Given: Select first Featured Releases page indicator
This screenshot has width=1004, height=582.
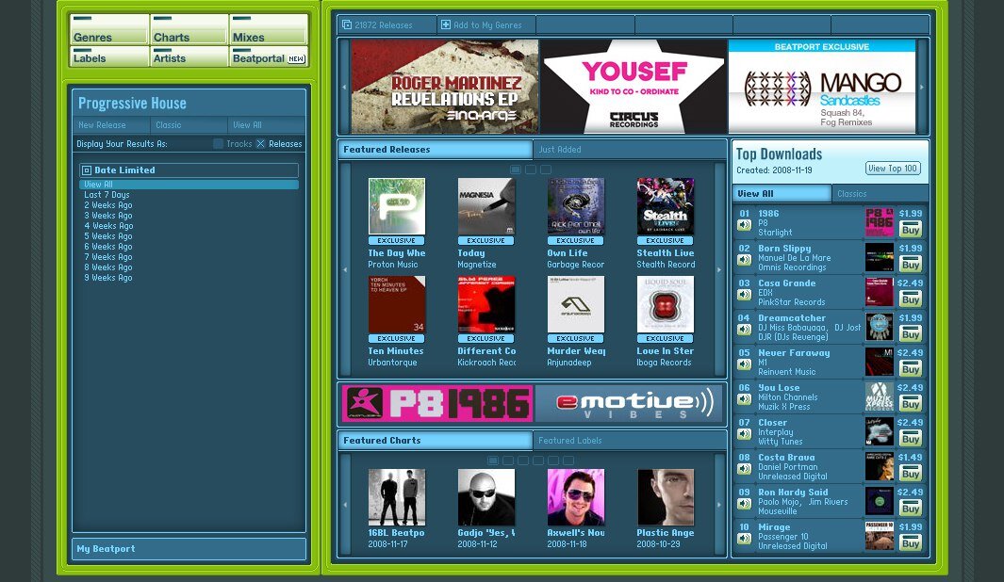Looking at the screenshot, I should [x=516, y=170].
